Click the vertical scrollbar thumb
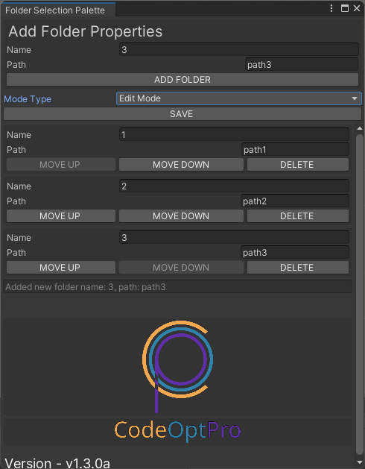Screen dimensions: 365x469 (360, 295)
